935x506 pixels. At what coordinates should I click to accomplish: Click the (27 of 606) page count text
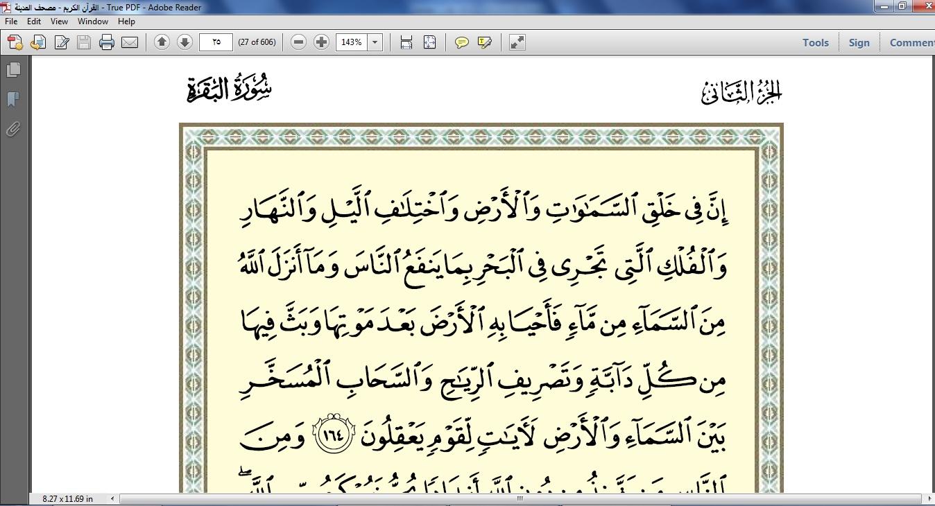tap(257, 42)
